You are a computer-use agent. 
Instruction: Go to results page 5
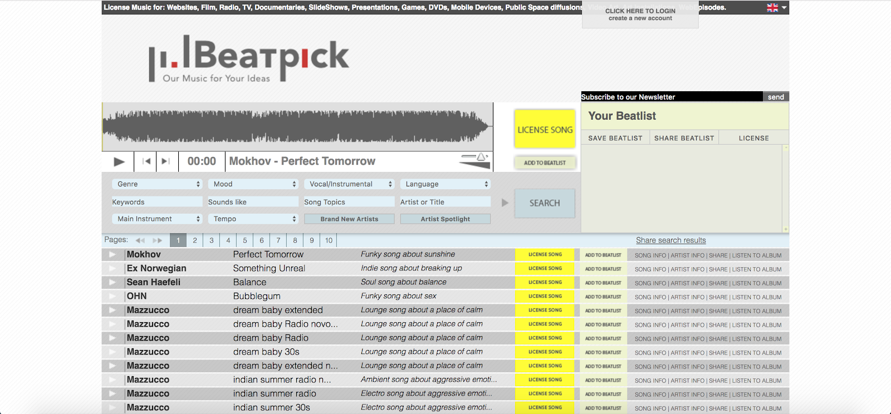tap(245, 240)
